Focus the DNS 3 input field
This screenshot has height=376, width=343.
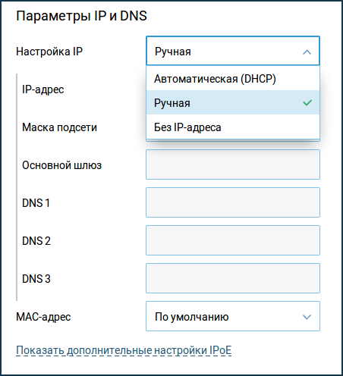[x=233, y=278]
